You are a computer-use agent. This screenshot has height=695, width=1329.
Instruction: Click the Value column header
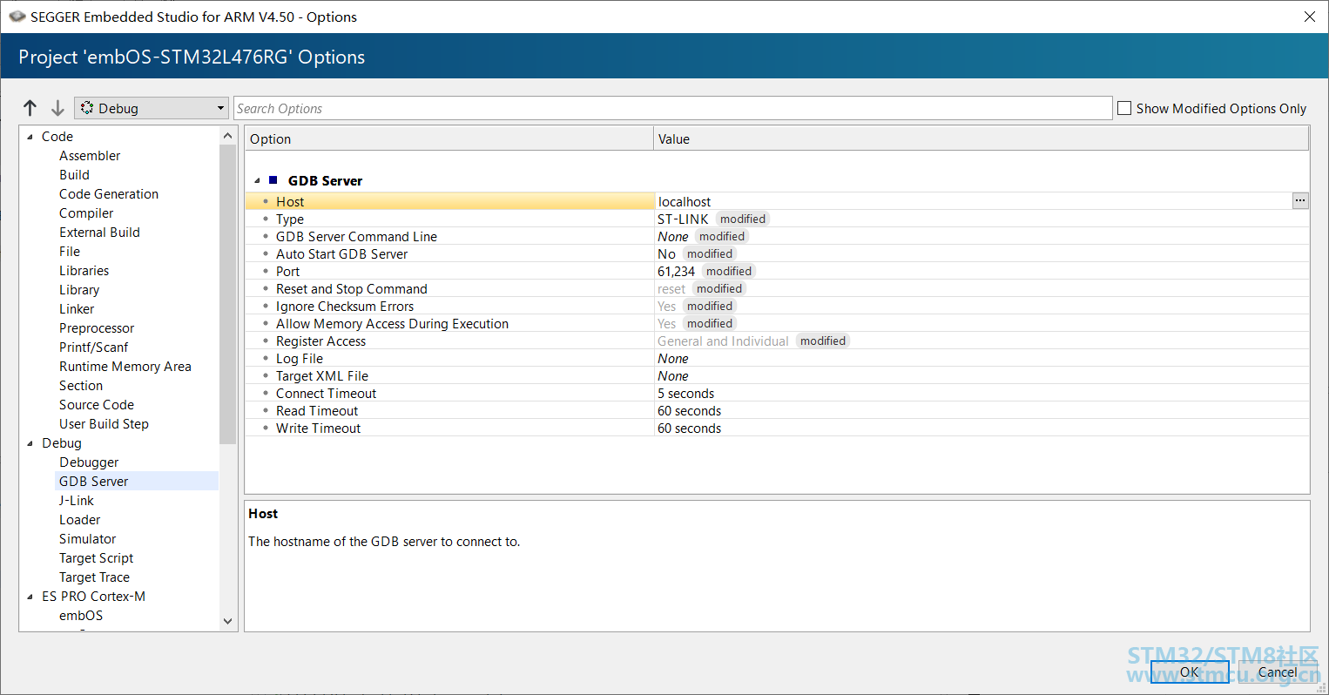click(982, 139)
